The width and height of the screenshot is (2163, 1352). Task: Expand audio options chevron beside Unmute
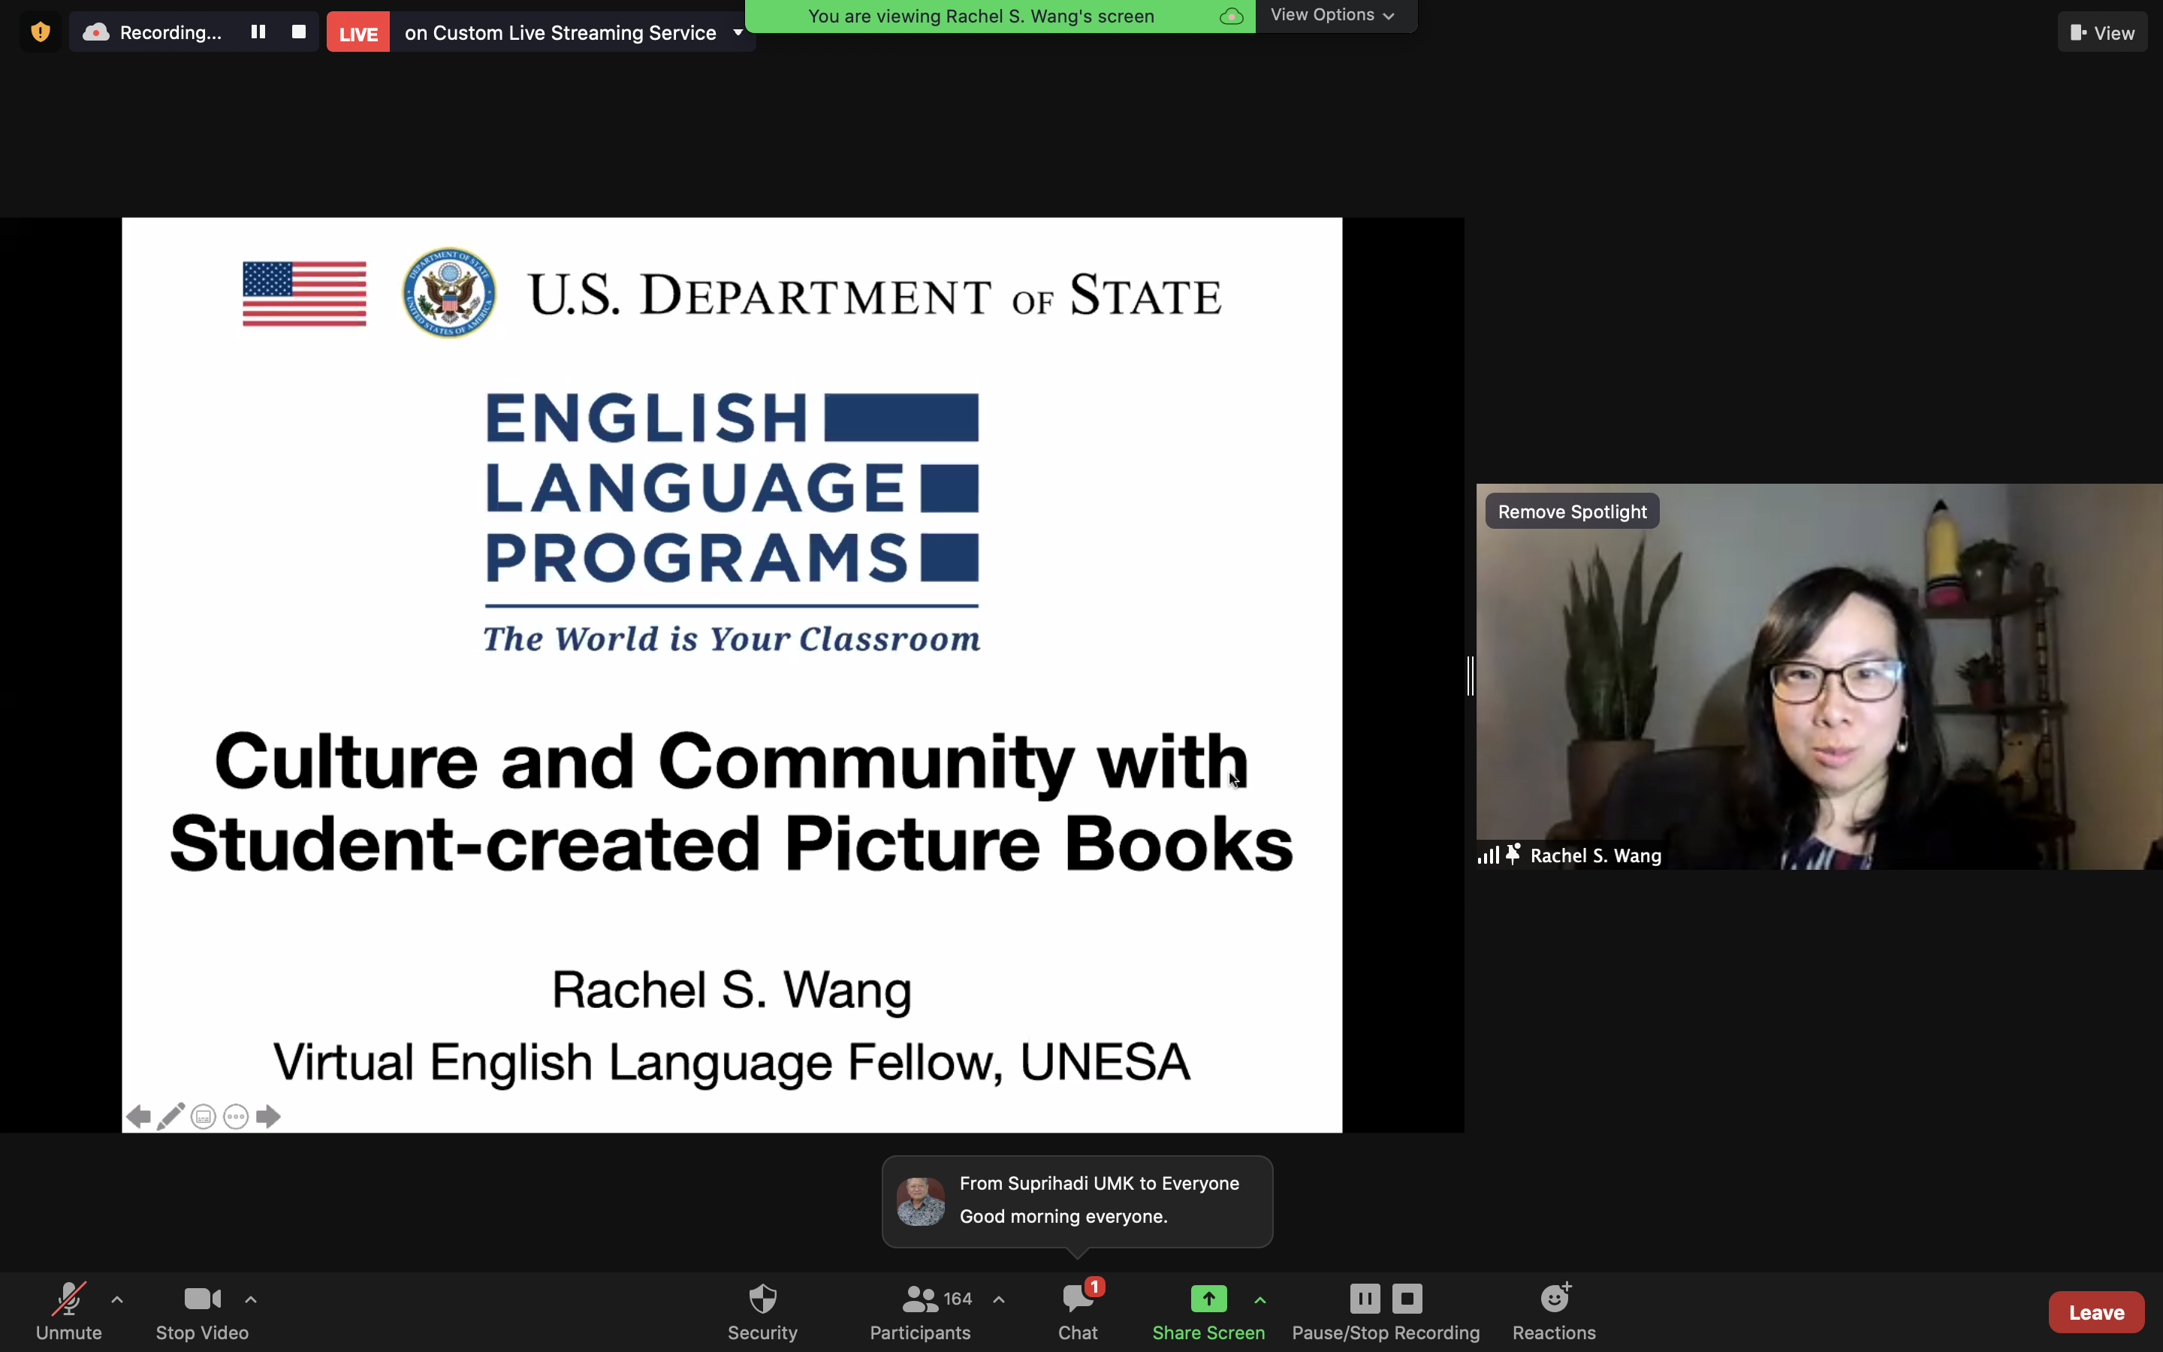[117, 1299]
